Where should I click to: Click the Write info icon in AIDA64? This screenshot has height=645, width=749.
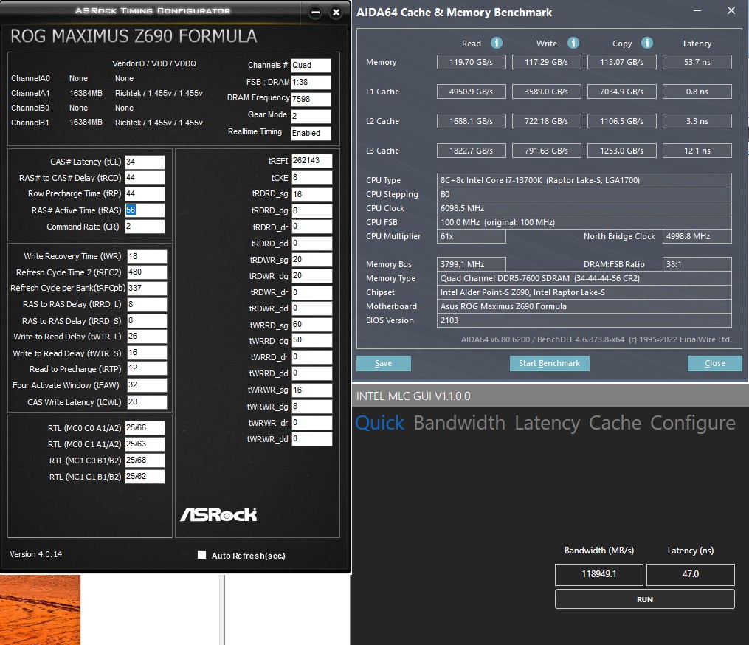point(573,43)
